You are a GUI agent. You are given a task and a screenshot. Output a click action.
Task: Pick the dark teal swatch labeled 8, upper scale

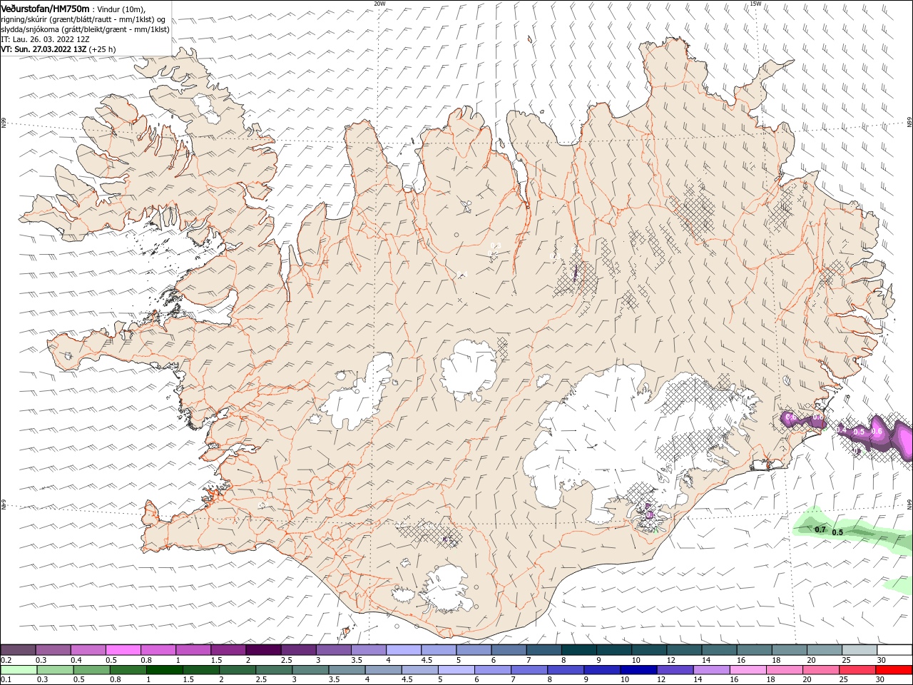click(x=579, y=650)
